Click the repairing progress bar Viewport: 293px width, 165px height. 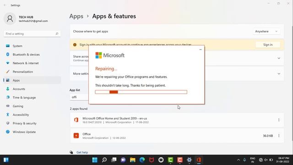[141, 92]
